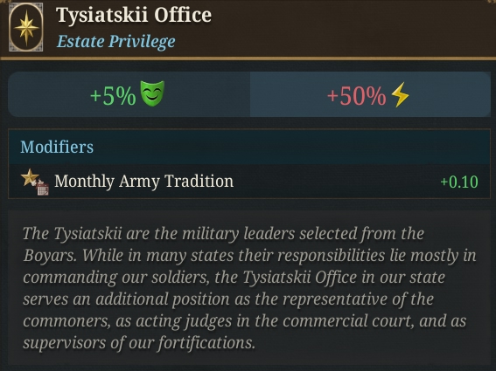
Task: Click the Monthly Army Tradition modifier label
Action: tap(144, 182)
